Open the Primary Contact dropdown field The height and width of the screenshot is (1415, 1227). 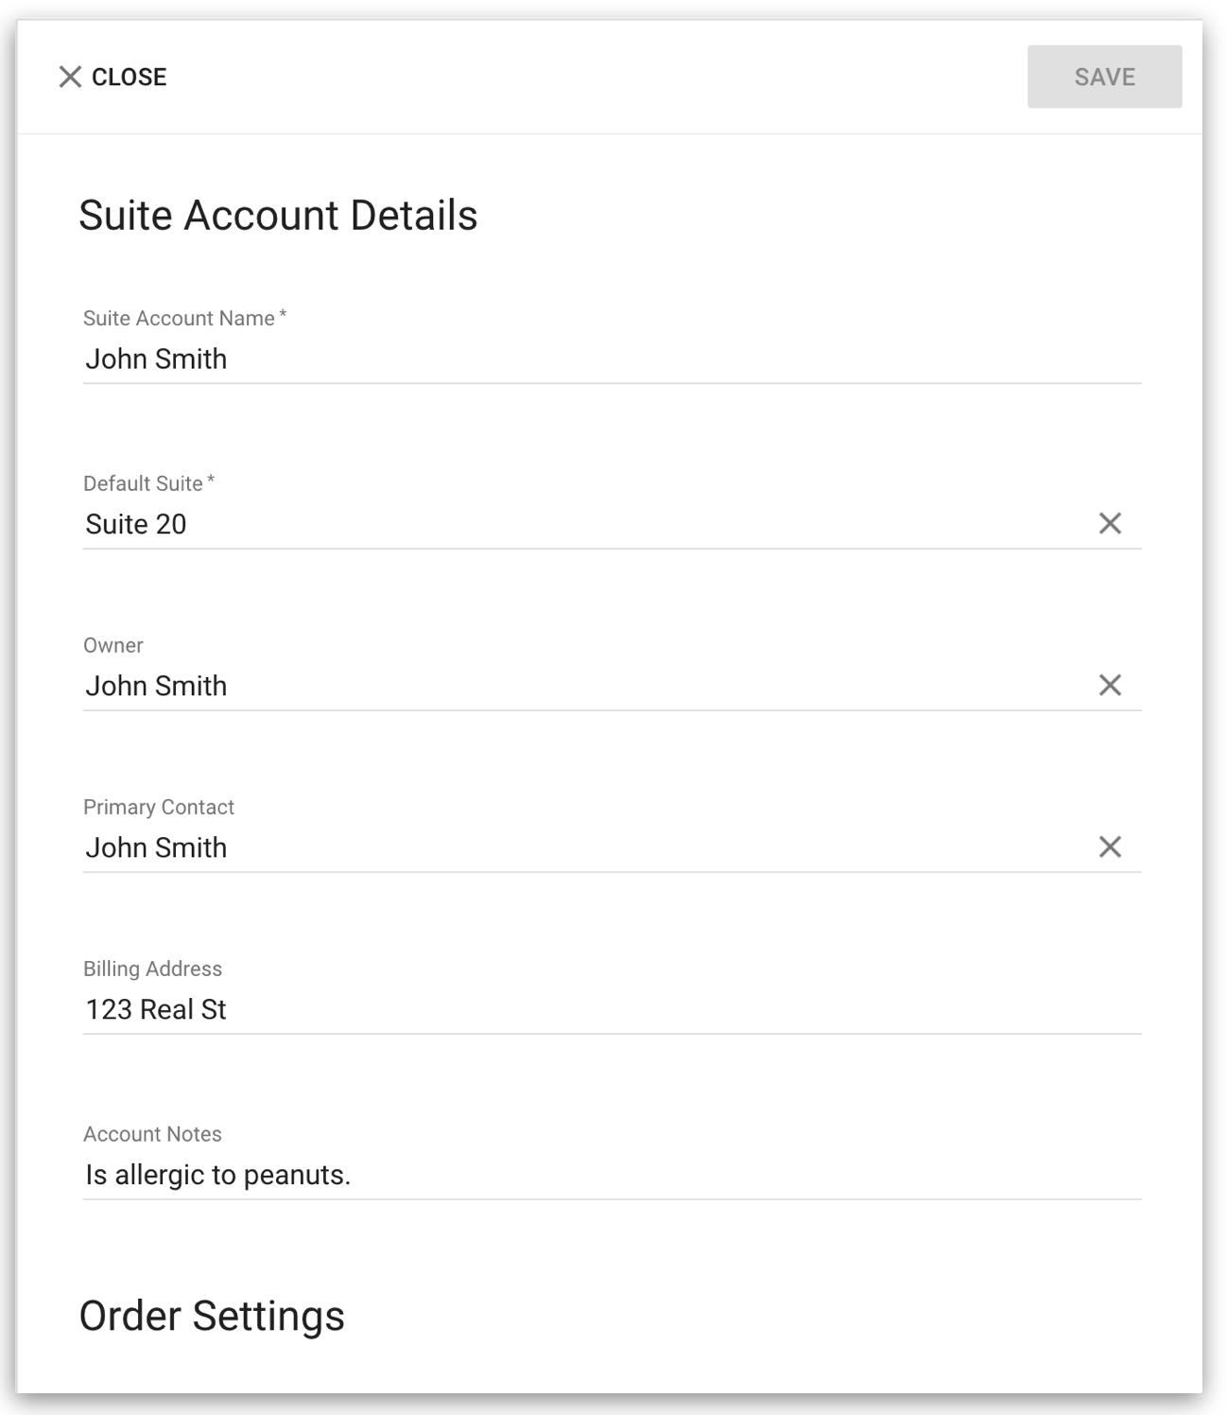tap(586, 847)
